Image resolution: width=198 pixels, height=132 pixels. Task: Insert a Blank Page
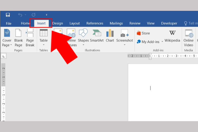tap(18, 38)
